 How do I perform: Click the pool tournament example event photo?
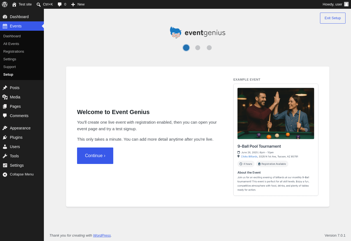(276, 114)
